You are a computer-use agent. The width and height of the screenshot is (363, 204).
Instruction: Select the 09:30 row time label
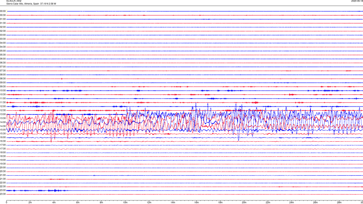[x=3, y=87]
